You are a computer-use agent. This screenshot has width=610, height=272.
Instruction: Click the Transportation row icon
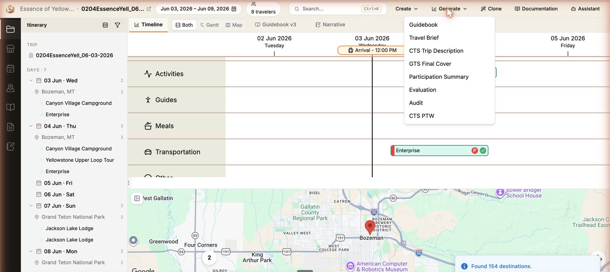148,152
